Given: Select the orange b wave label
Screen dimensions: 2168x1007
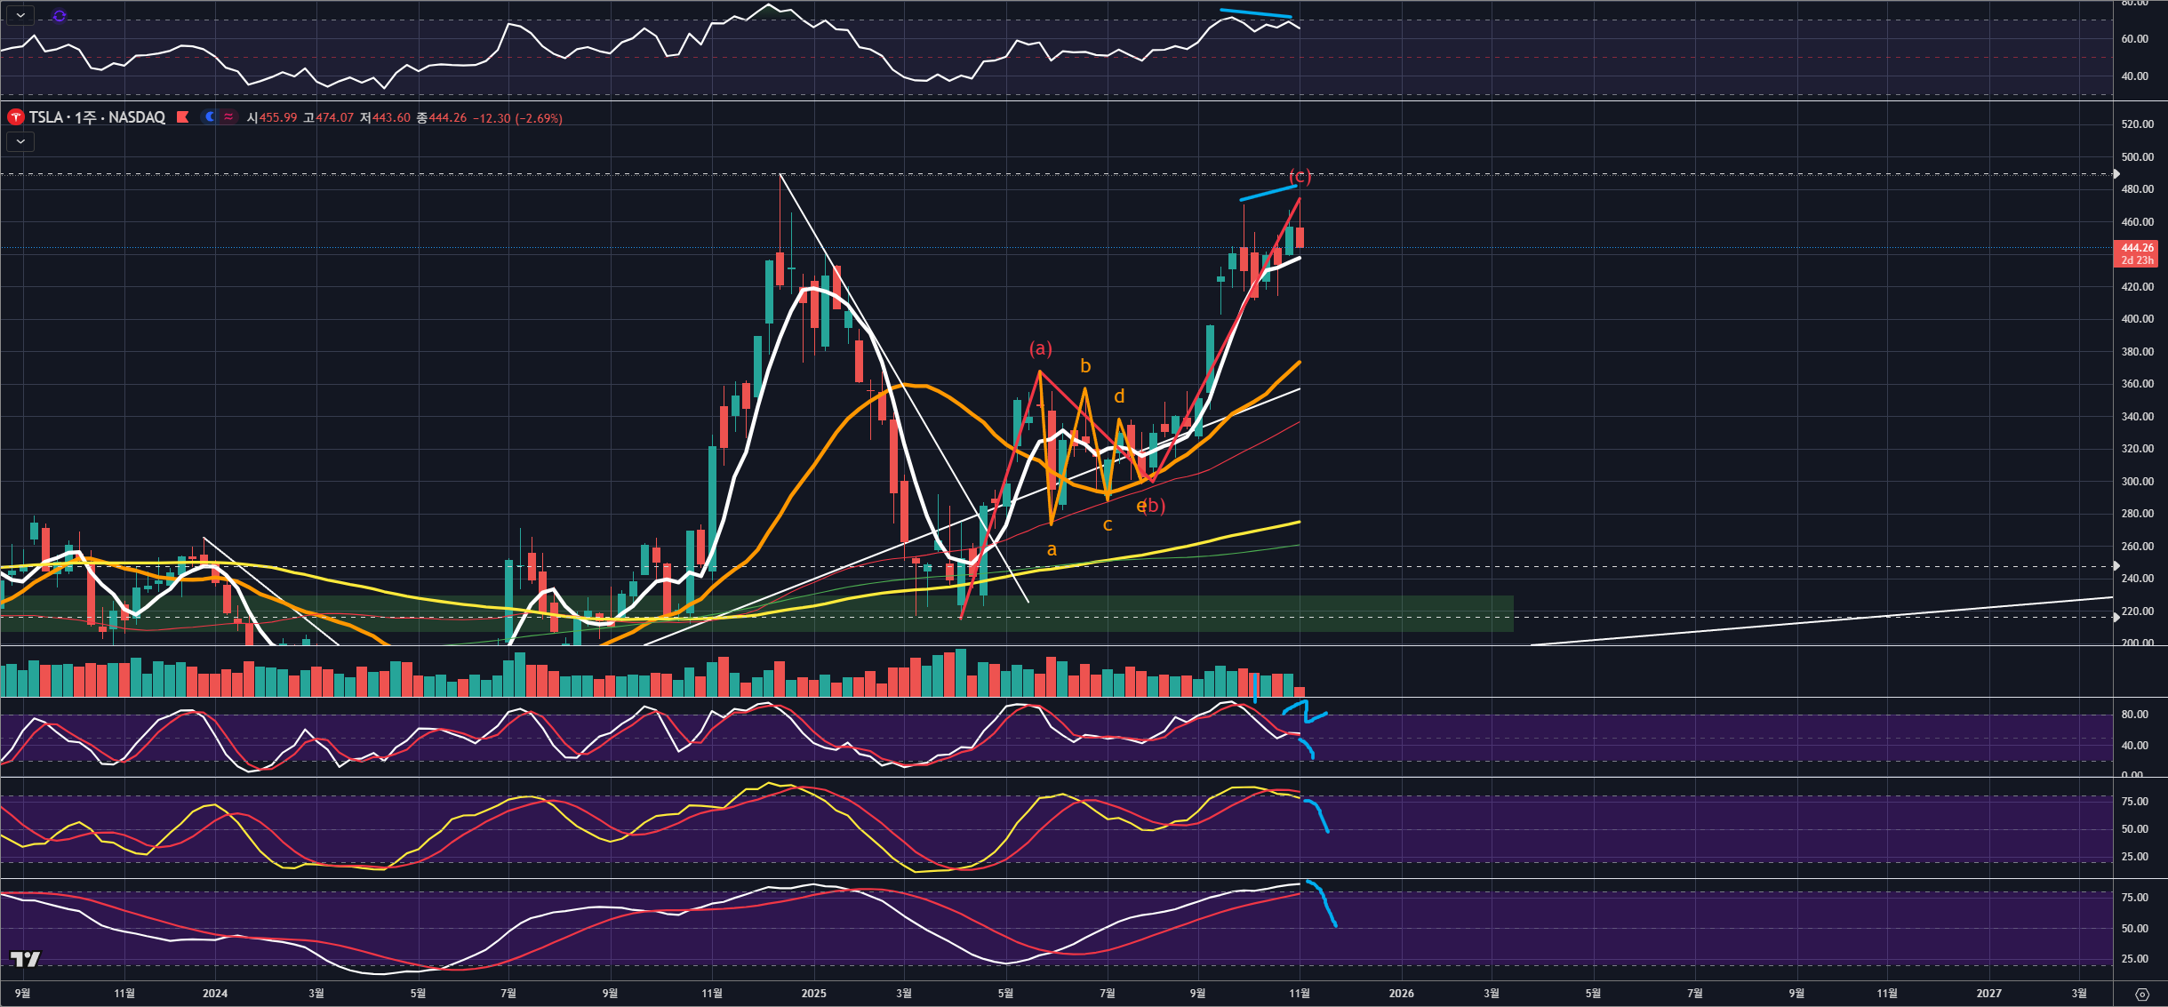Looking at the screenshot, I should coord(1085,366).
